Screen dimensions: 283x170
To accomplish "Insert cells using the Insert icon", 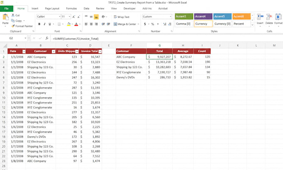I will point(260,17).
